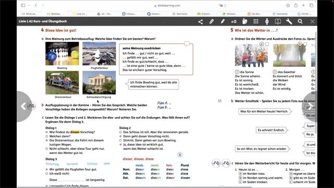Open the sticky note tool
Screen dimensions: 334x188
[245, 21]
